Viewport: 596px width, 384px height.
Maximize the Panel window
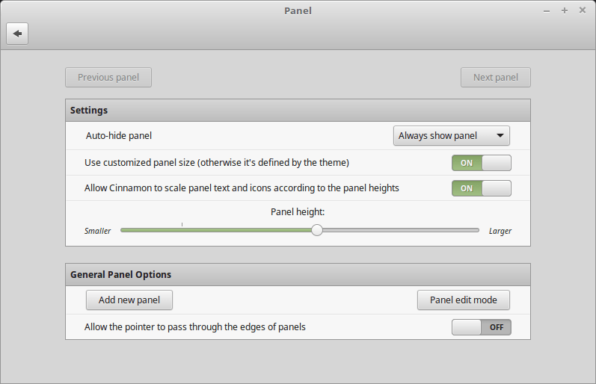565,10
